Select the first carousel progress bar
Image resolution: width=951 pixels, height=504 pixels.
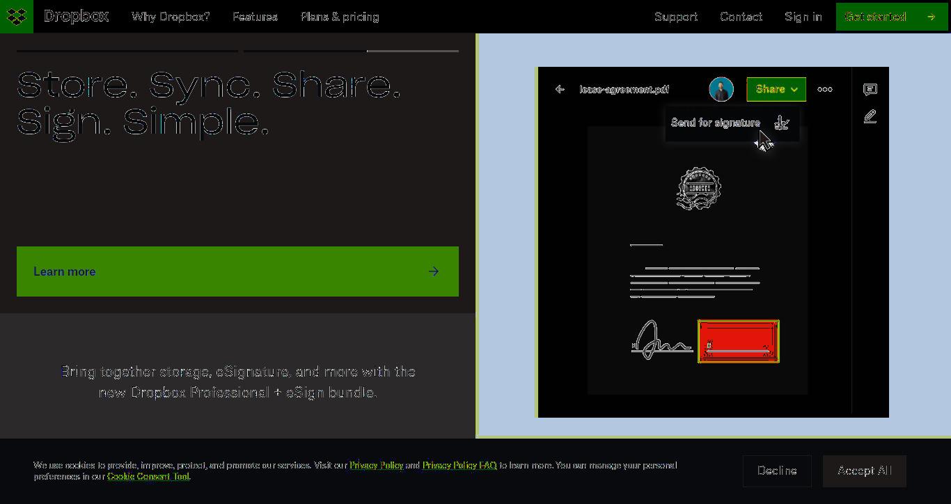pyautogui.click(x=127, y=51)
